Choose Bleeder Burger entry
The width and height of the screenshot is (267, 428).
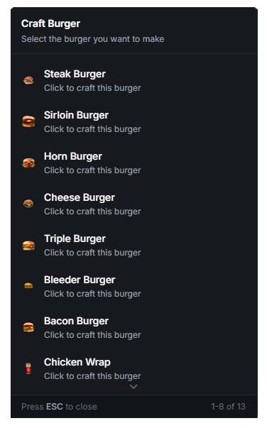pos(133,287)
